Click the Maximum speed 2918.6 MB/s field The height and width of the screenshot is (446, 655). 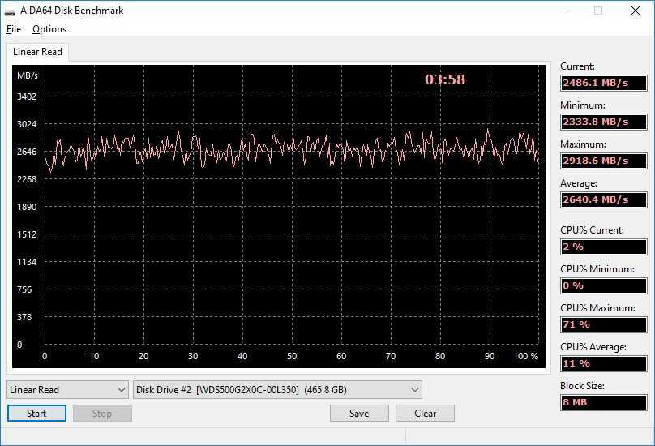(x=603, y=161)
